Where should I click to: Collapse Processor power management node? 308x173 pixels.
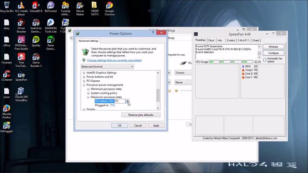coord(84,85)
